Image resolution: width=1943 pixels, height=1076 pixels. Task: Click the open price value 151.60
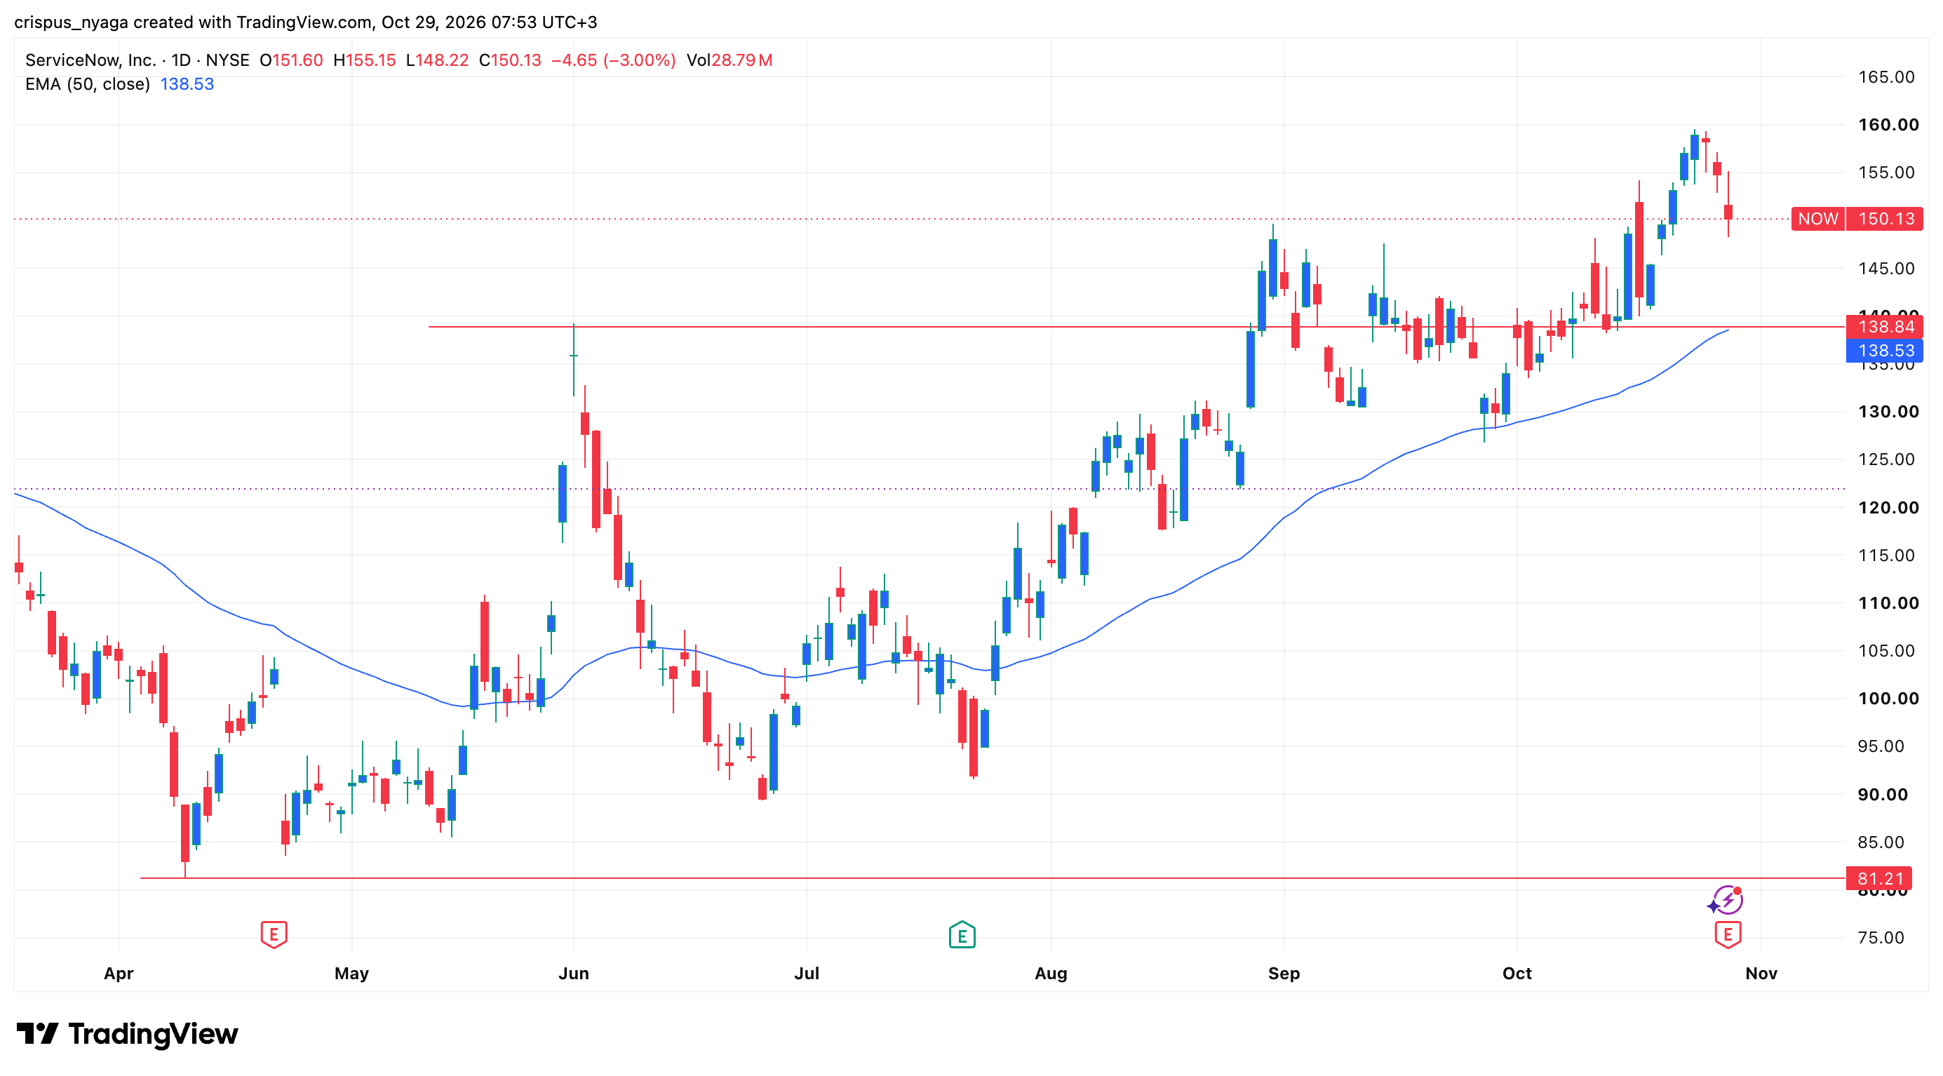coord(297,60)
